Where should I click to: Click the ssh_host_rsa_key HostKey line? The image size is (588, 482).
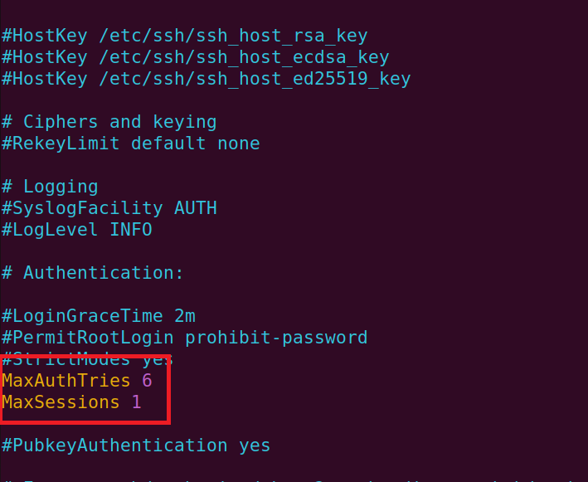(184, 37)
